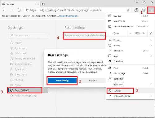Choose Find on page menu item
The image size is (155, 118).
tap(131, 73)
